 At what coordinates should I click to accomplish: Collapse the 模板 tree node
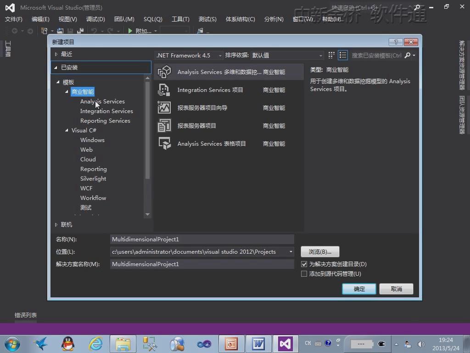(x=58, y=82)
